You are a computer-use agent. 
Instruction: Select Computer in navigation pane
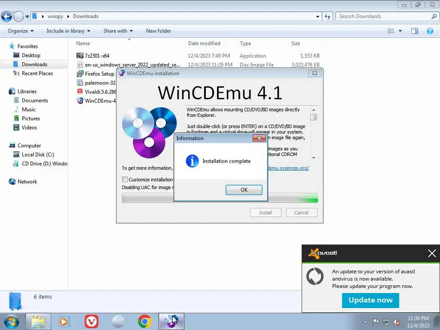[29, 146]
